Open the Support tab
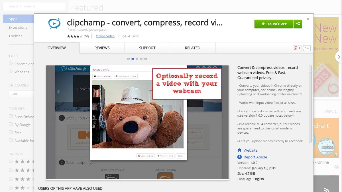This screenshot has height=192, width=342. 147,48
